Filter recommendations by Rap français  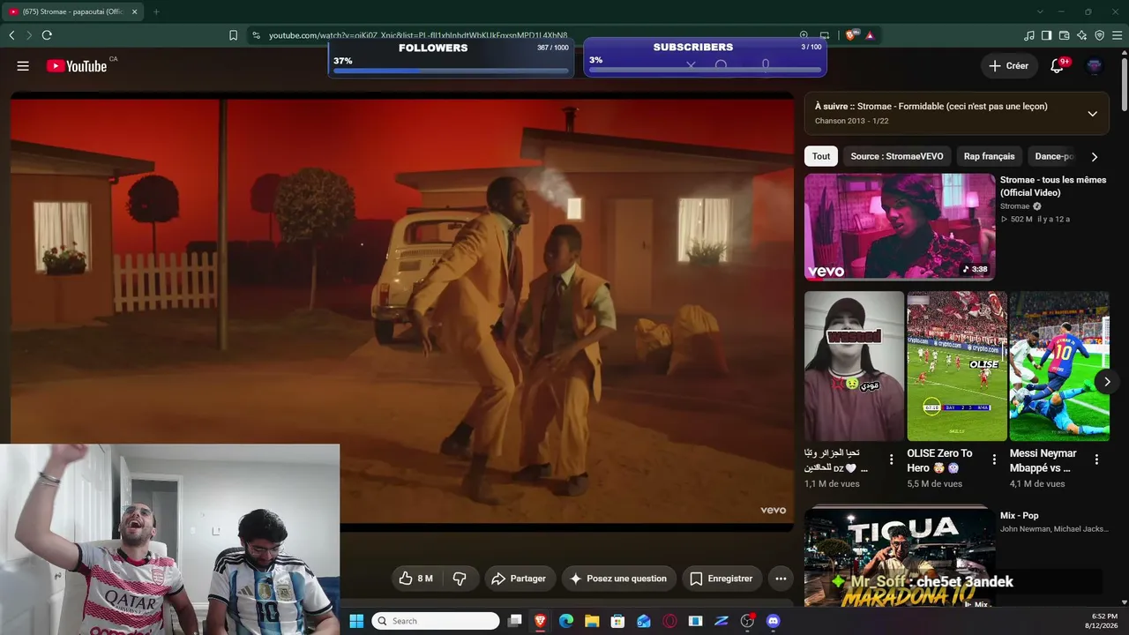(x=990, y=156)
